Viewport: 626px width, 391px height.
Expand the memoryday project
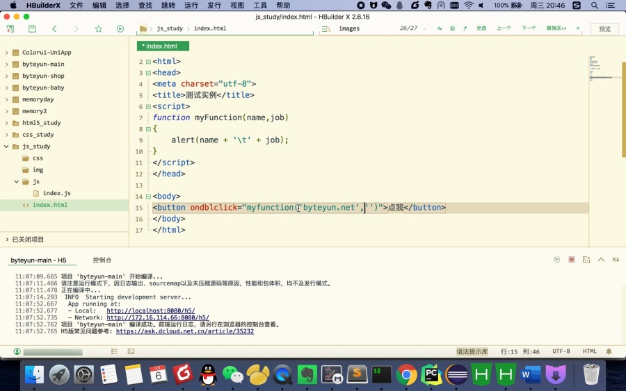point(7,99)
